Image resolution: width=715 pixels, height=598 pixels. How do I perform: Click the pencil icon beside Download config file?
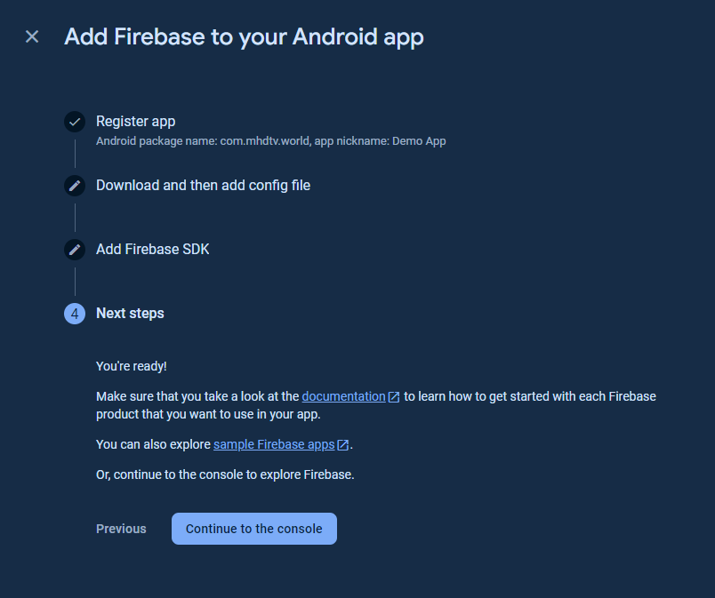pos(75,186)
